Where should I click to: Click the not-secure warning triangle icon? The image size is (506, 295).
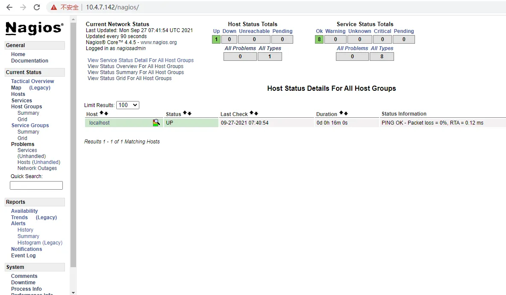click(54, 7)
